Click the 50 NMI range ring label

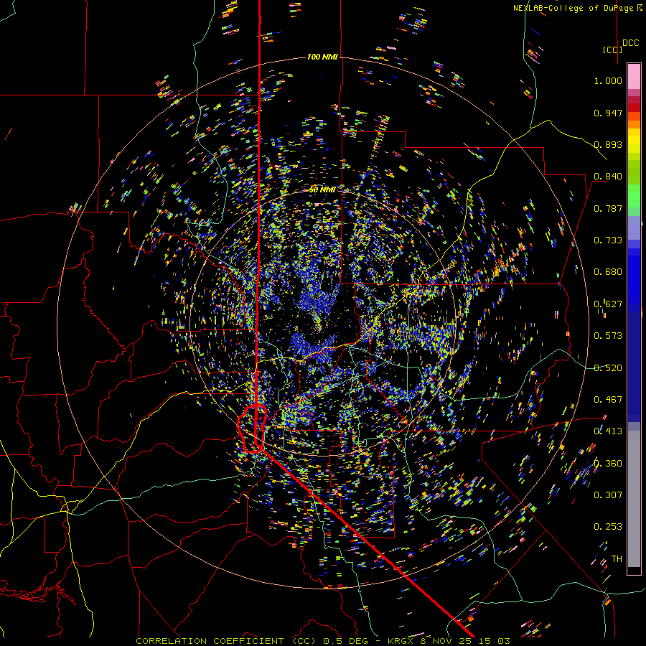pyautogui.click(x=322, y=189)
